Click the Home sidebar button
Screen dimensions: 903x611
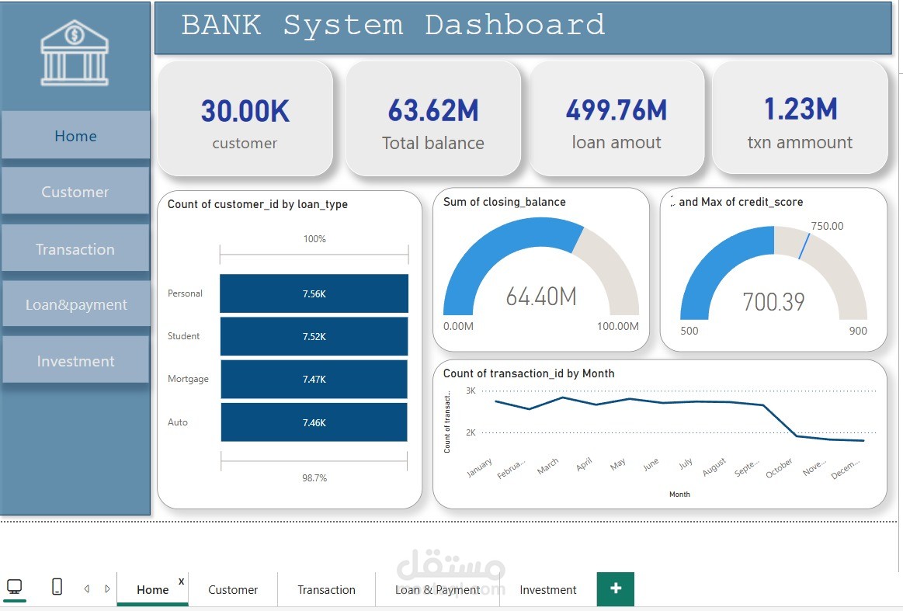75,135
